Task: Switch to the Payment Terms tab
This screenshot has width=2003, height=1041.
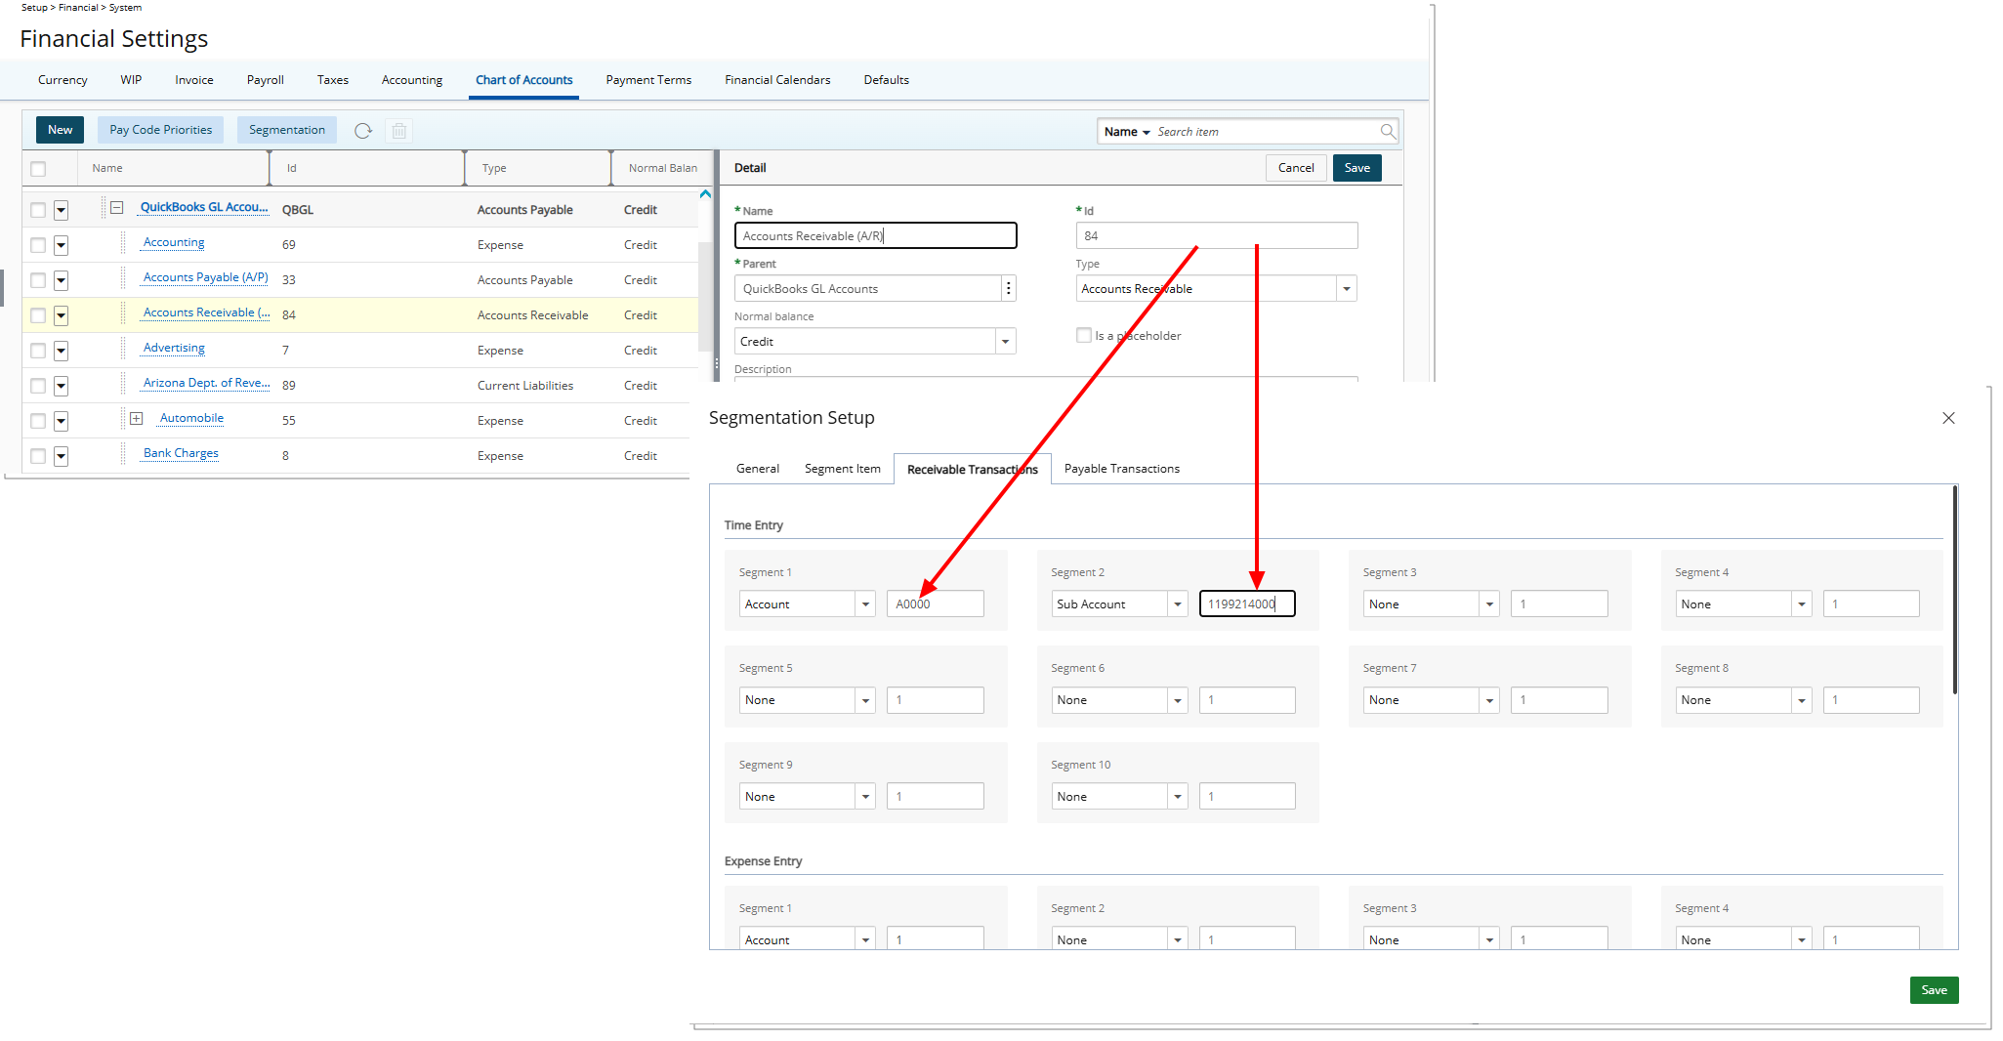Action: pos(648,80)
